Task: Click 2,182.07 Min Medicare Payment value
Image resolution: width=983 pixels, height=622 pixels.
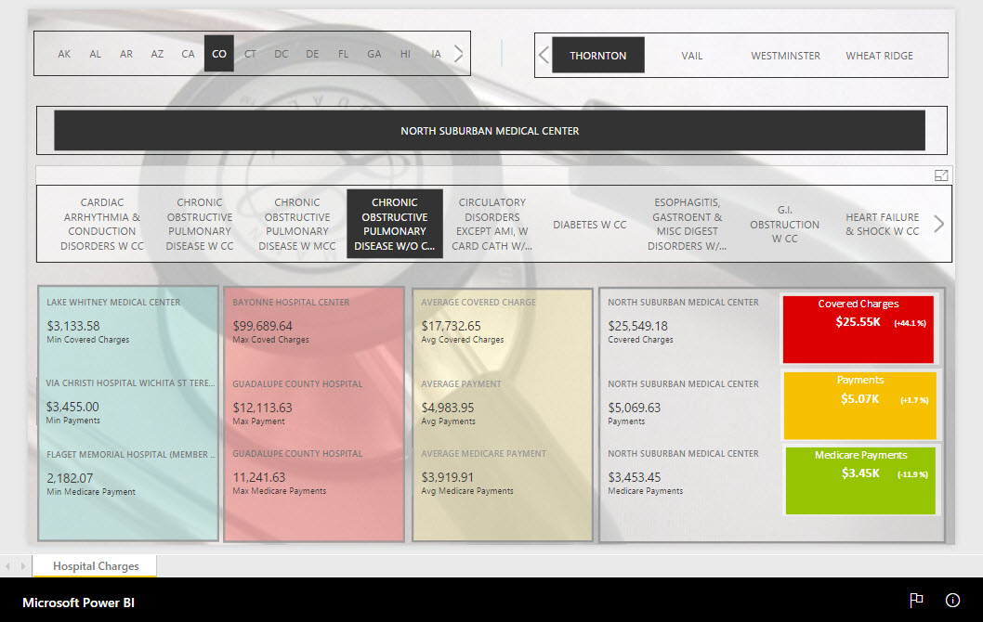Action: click(x=70, y=478)
